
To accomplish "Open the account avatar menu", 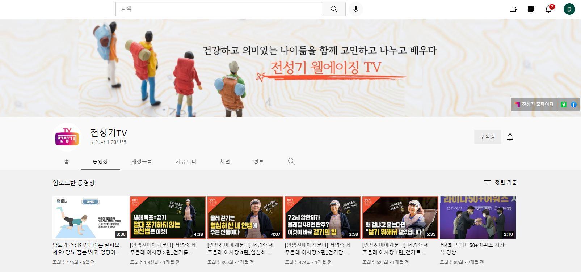I will tap(569, 9).
